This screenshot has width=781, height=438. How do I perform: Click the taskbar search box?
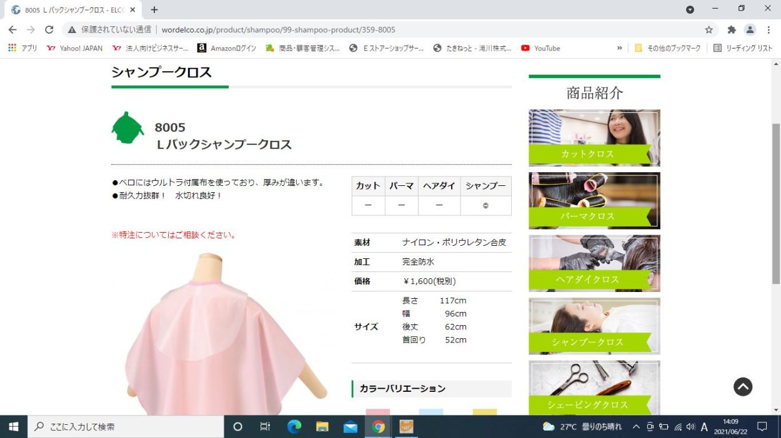(x=126, y=427)
